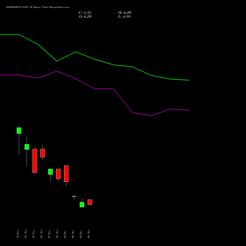Click the red candlestick for 04 Dec
246x246 pixels.
tap(90, 202)
